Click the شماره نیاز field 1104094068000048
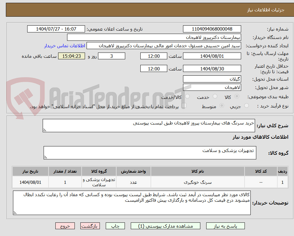This screenshot has width=294, height=236. pos(212,29)
